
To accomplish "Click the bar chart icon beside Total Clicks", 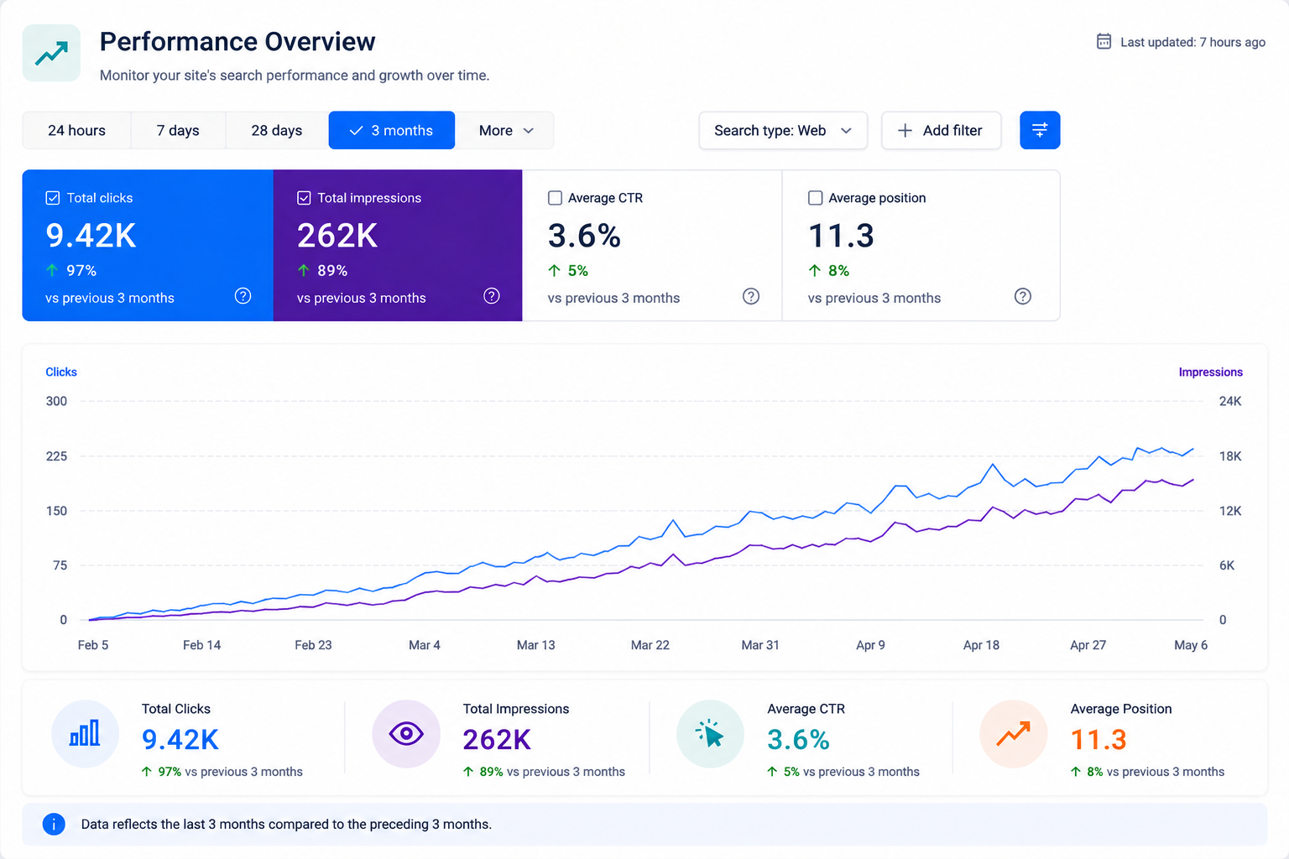I will tap(85, 734).
